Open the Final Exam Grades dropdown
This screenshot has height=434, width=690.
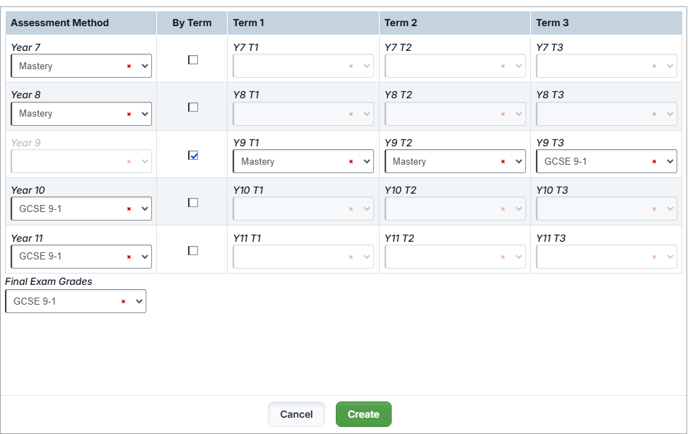point(76,301)
